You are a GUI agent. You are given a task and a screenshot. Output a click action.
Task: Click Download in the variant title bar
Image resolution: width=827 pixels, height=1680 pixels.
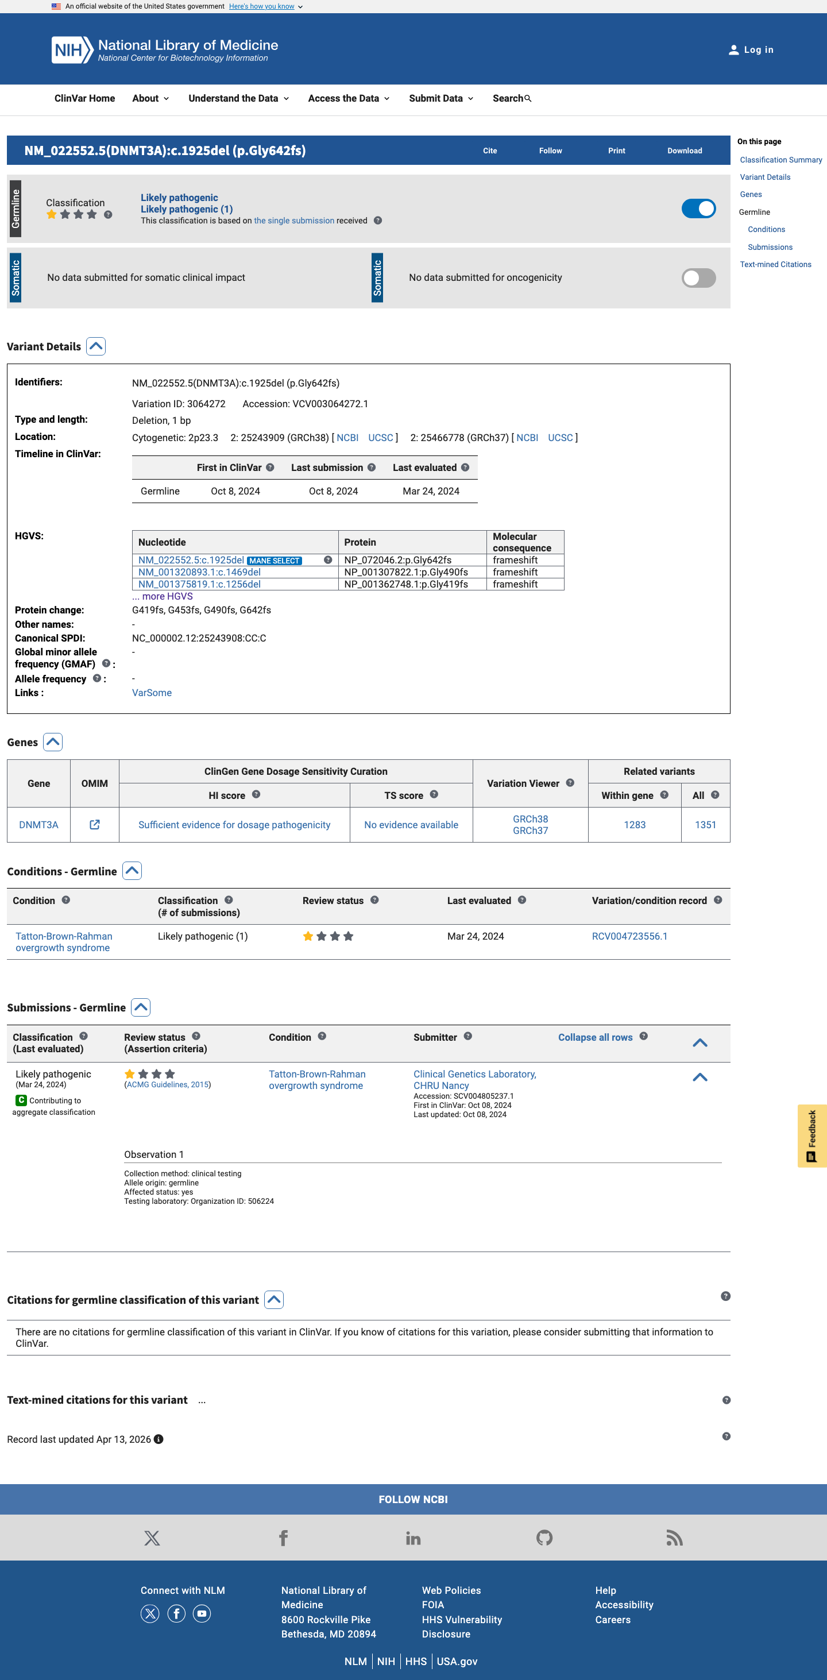tap(685, 150)
